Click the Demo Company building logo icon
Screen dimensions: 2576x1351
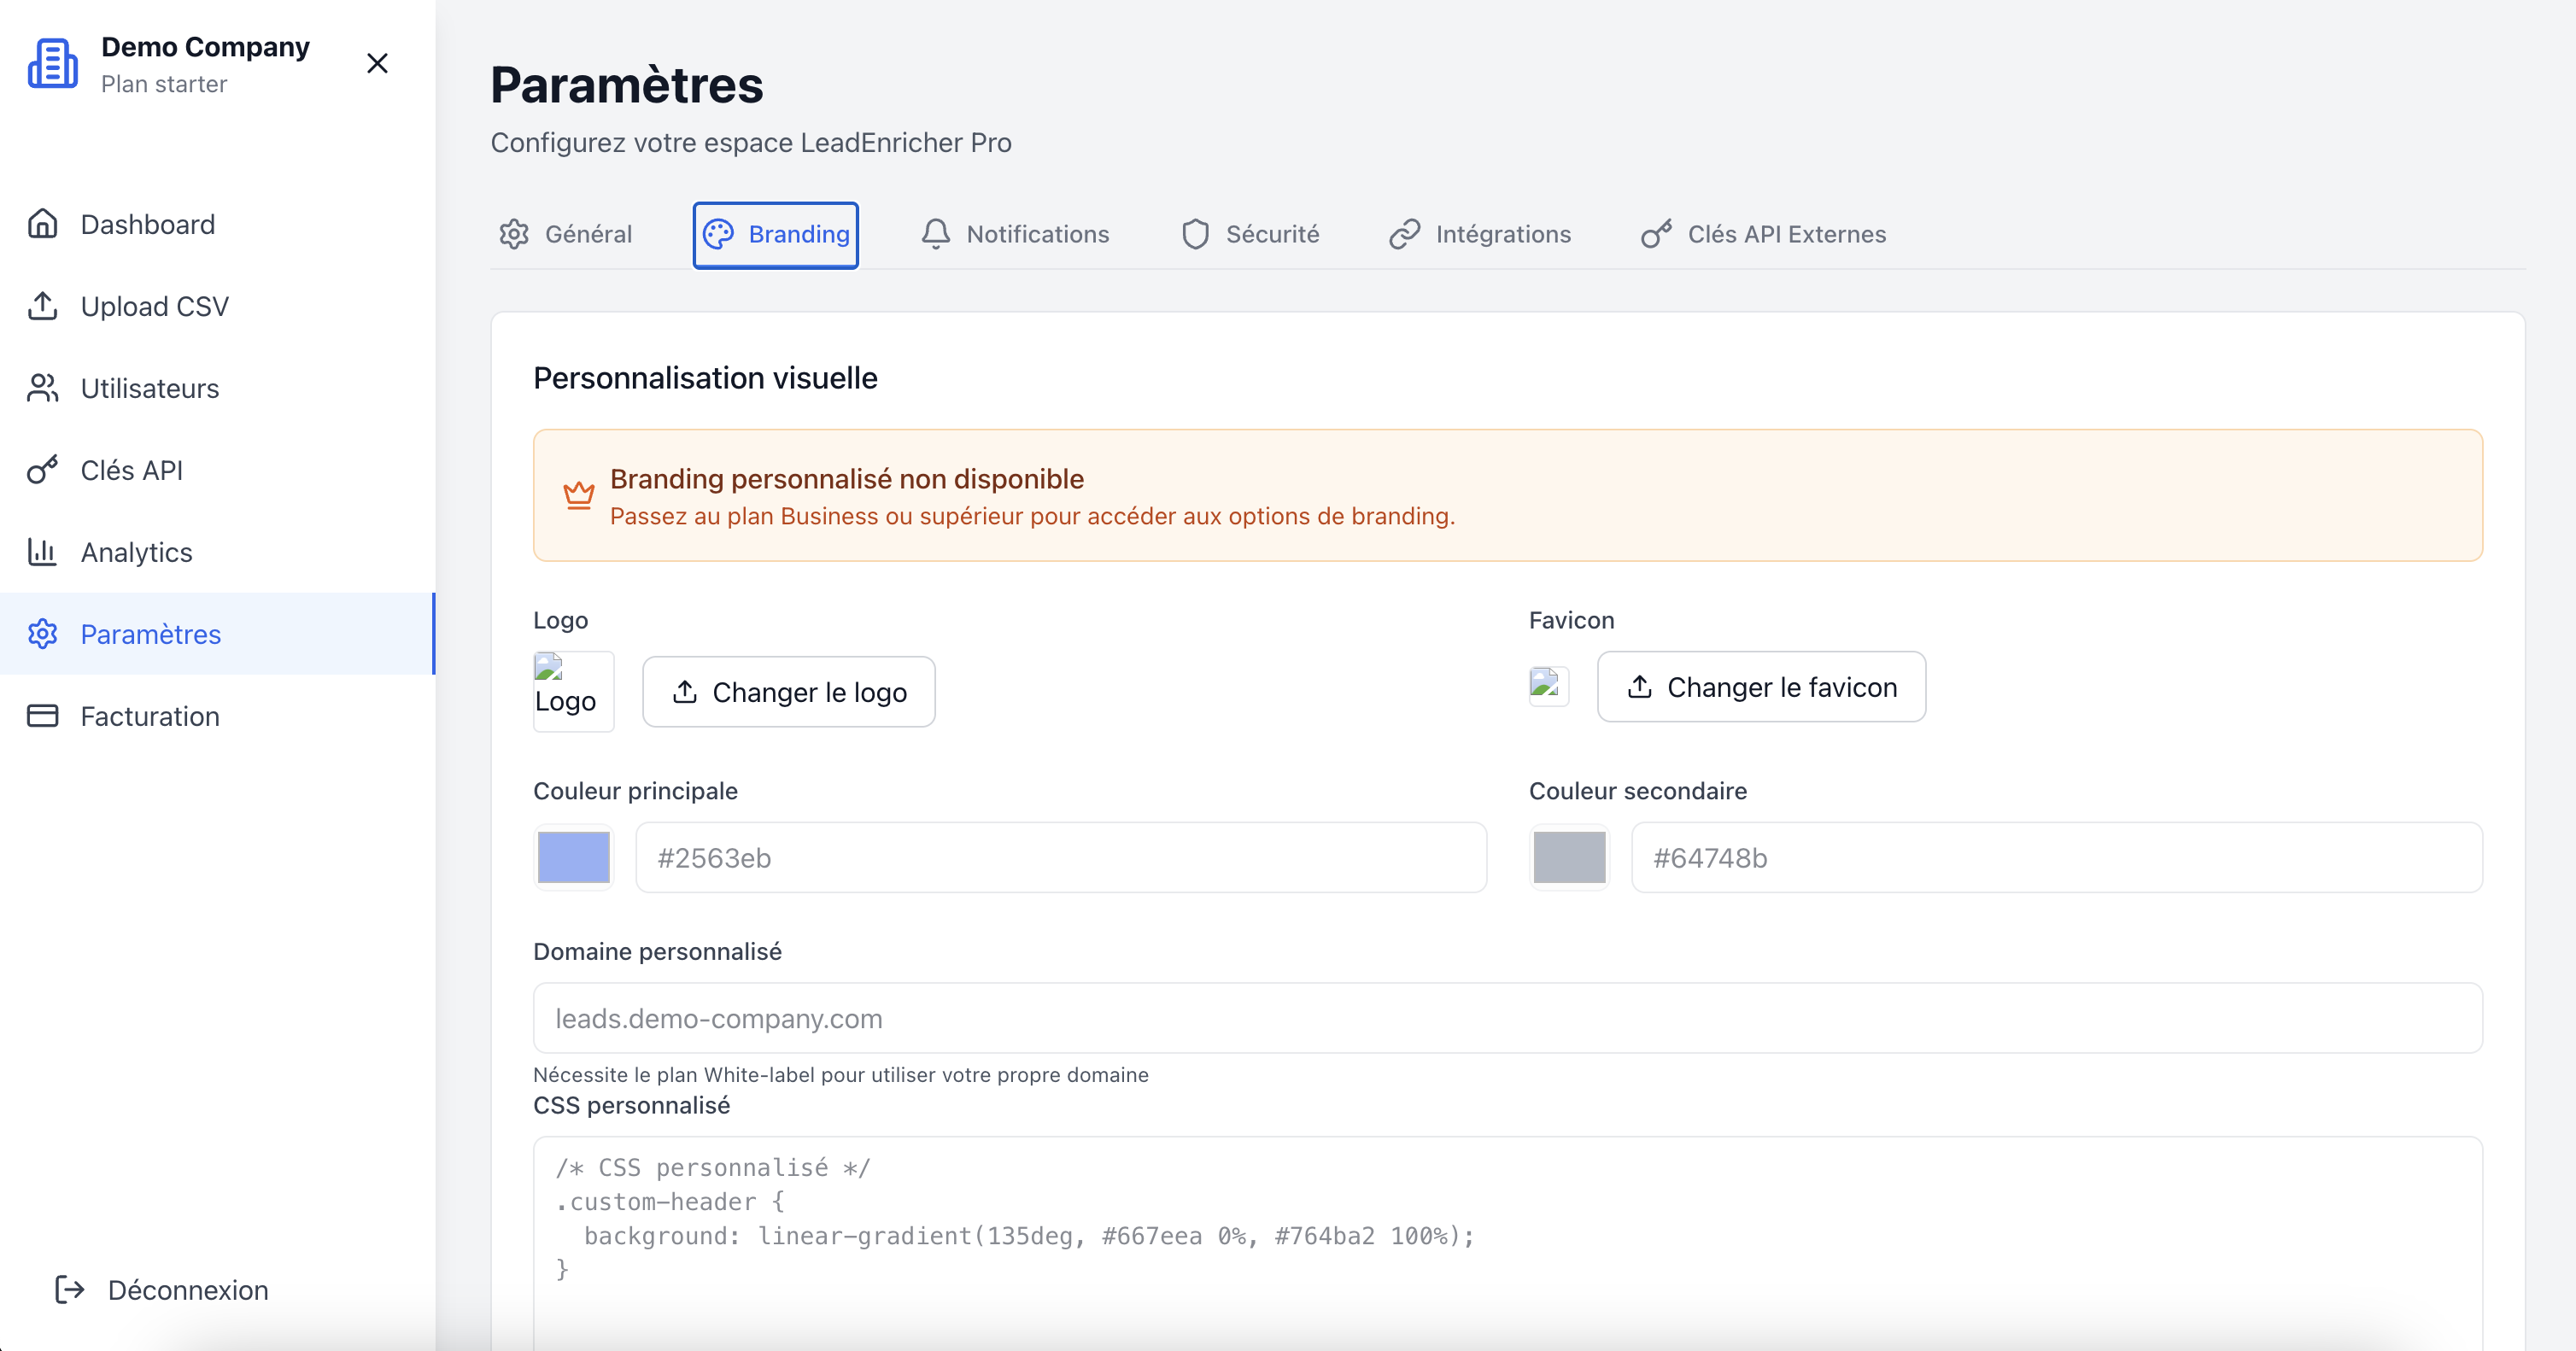point(52,64)
